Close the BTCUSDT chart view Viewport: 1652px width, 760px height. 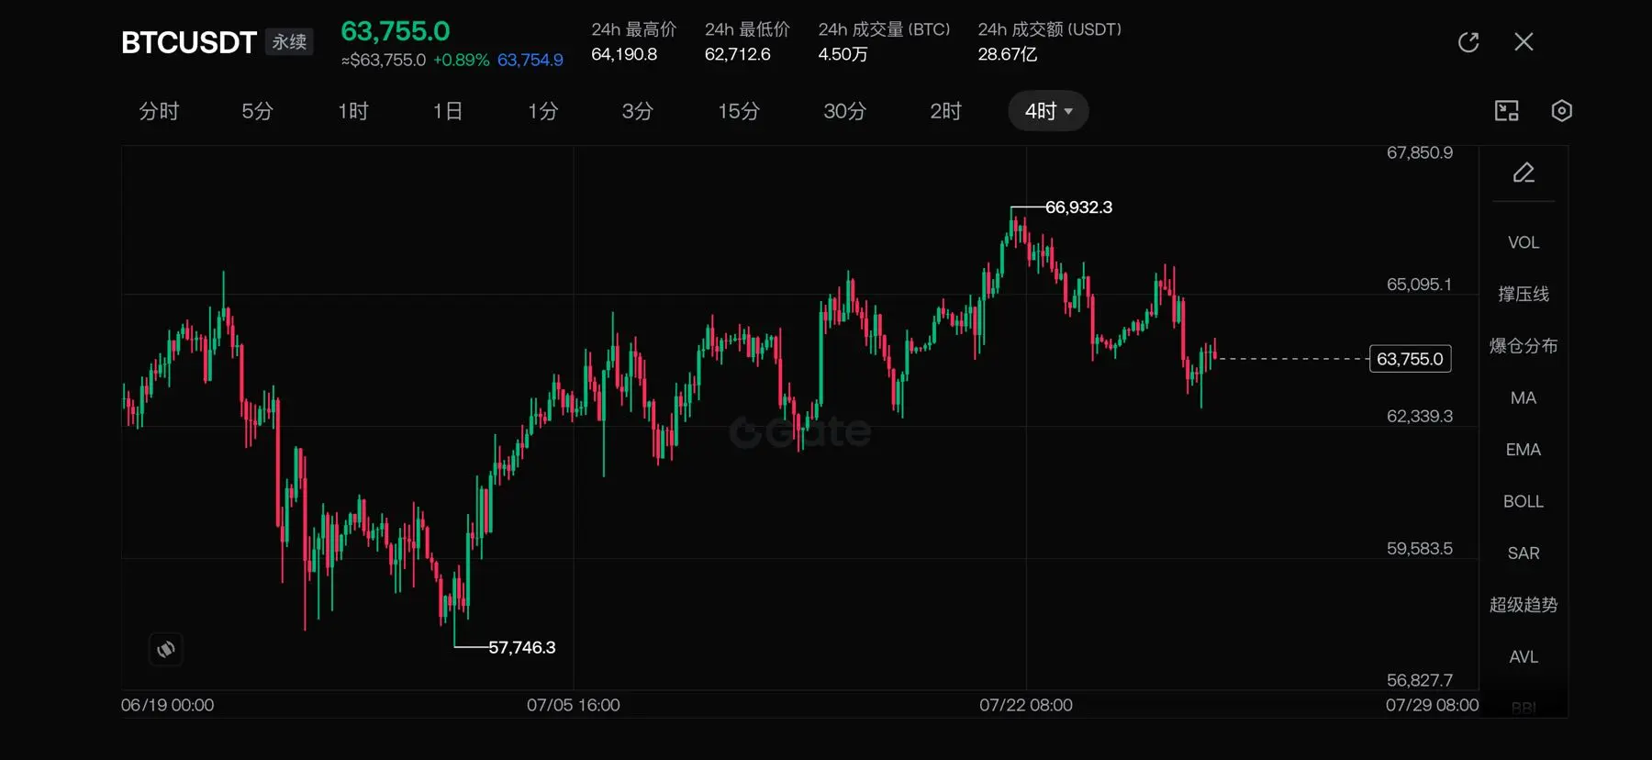(x=1524, y=42)
